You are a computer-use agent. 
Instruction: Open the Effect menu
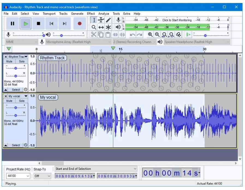[91, 14]
